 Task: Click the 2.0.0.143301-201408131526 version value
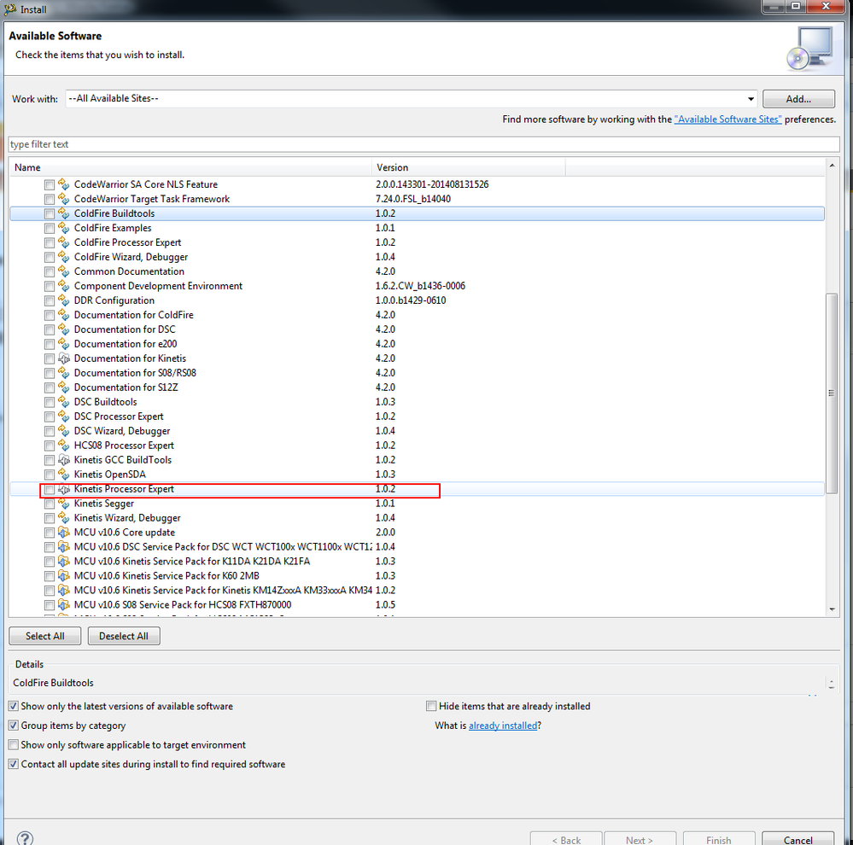[x=432, y=184]
